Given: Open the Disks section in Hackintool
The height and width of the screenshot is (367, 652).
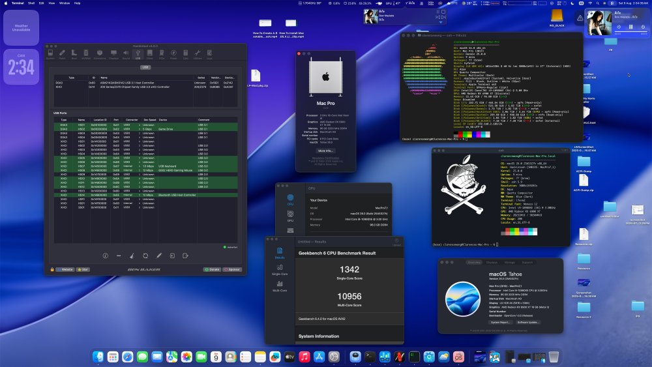Looking at the screenshot, I should pos(150,55).
